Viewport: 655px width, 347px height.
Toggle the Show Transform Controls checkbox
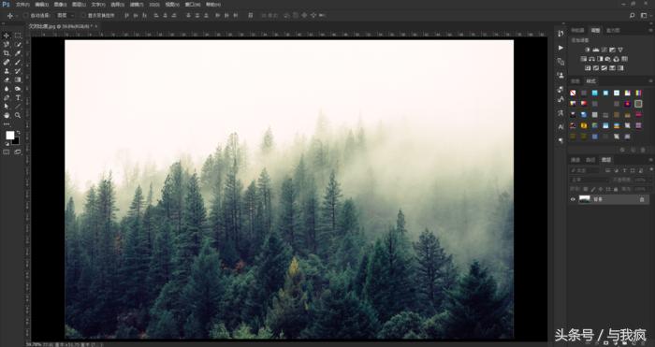click(83, 16)
